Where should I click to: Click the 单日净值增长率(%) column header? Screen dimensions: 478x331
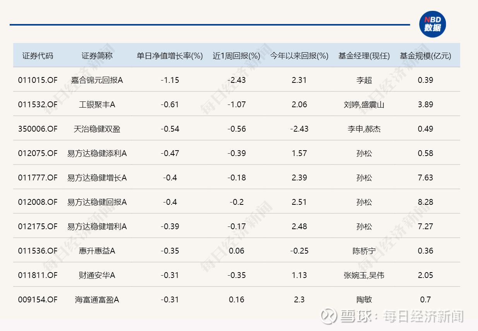click(170, 56)
